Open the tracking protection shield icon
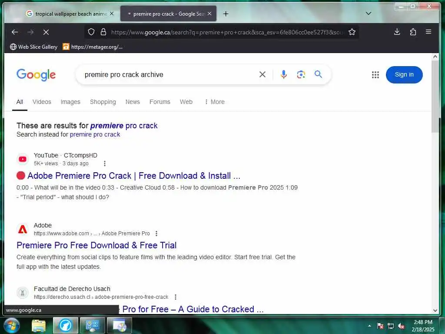Image resolution: width=445 pixels, height=334 pixels. tap(91, 32)
